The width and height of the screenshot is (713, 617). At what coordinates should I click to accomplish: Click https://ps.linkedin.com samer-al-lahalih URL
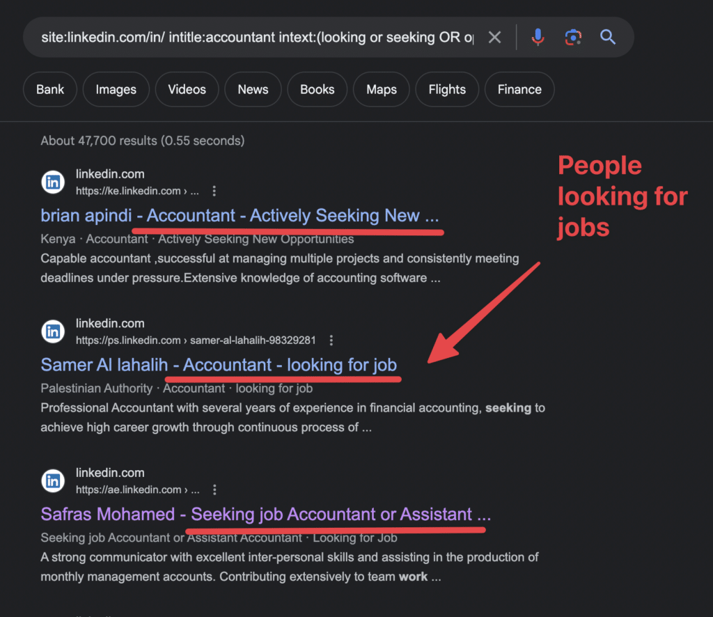click(196, 340)
